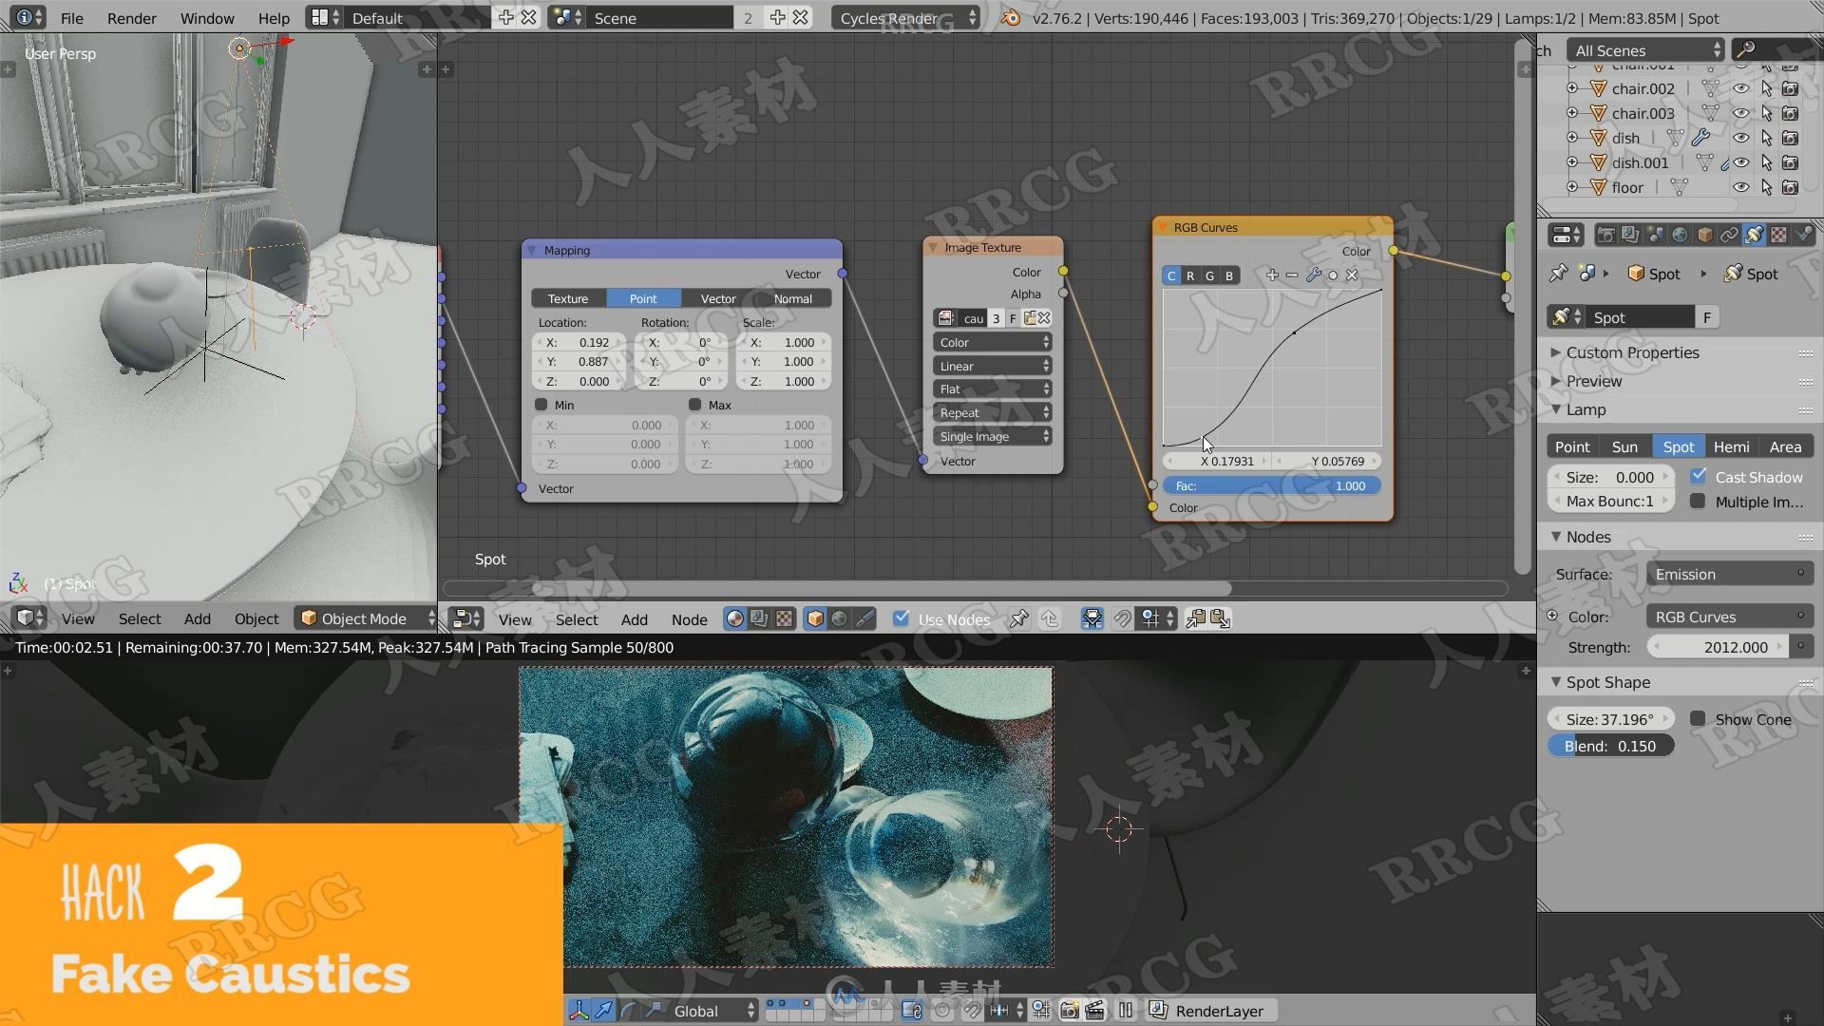
Task: Enable Multiple Importance checkbox
Action: 1696,500
